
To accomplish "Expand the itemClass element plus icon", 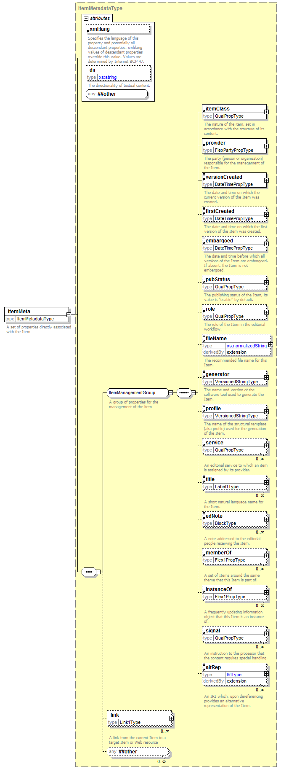I will (266, 112).
